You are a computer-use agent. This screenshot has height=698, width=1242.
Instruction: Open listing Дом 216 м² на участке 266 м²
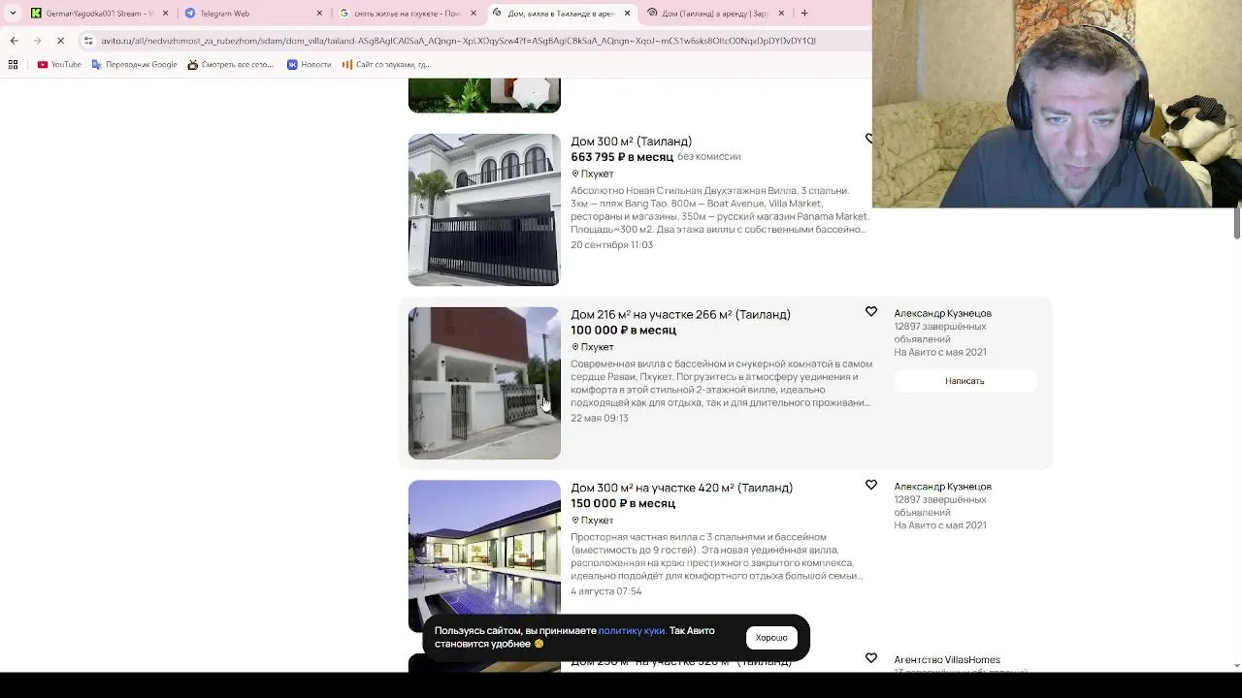click(680, 314)
